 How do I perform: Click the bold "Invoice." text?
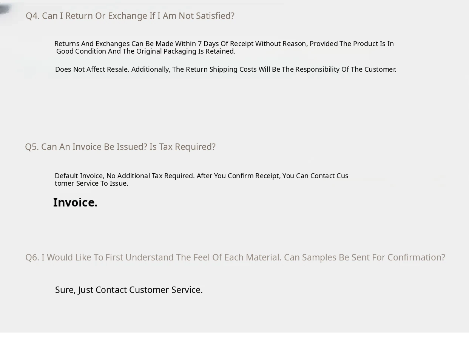tap(75, 203)
